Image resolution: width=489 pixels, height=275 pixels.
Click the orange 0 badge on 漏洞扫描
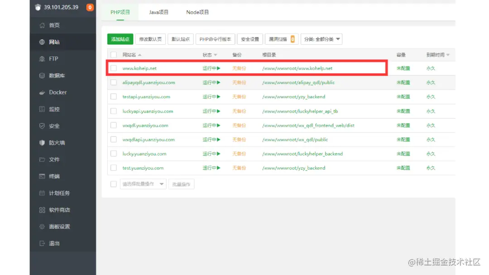click(292, 39)
